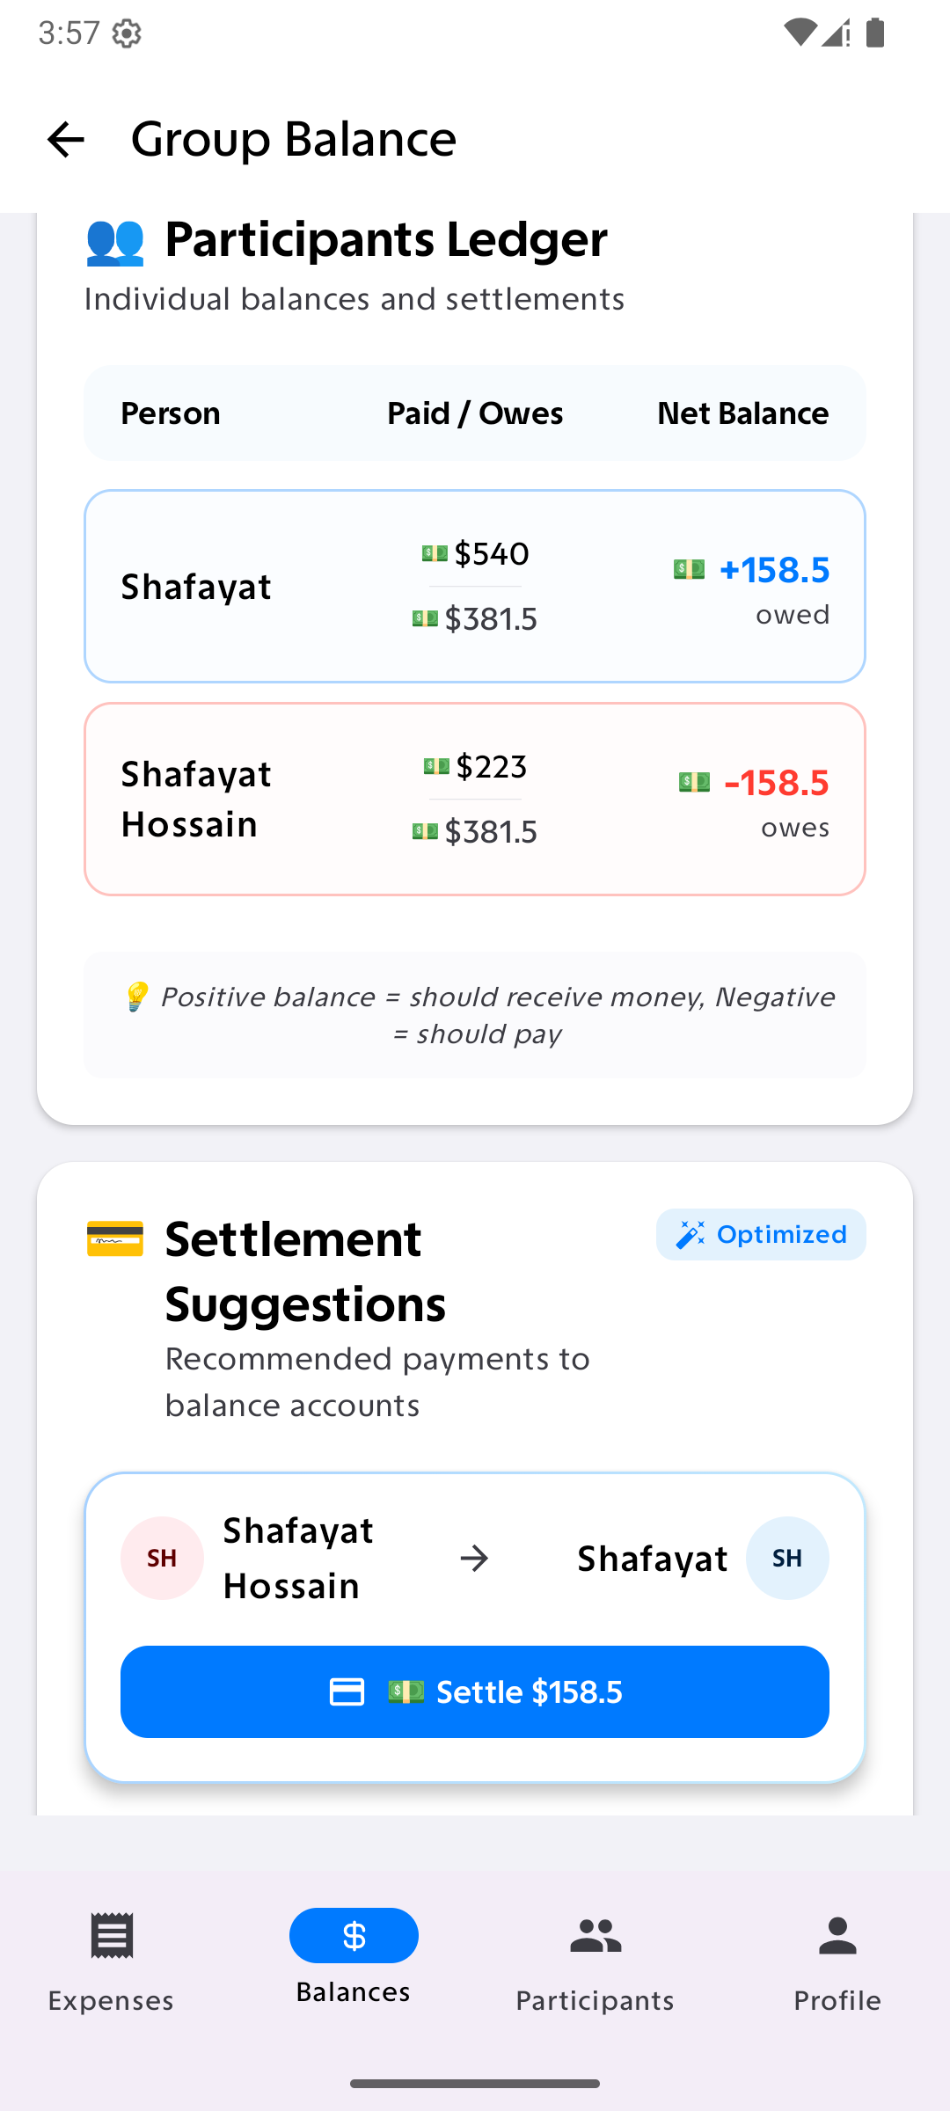This screenshot has width=950, height=2111.
Task: Tap the pink SH avatar
Action: pyautogui.click(x=162, y=1558)
